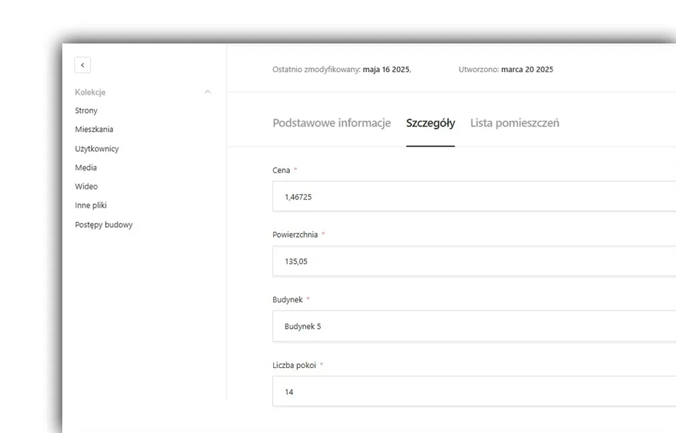Screen dimensions: 676x433
Task: Click the Cena field label
Action: pyautogui.click(x=281, y=171)
